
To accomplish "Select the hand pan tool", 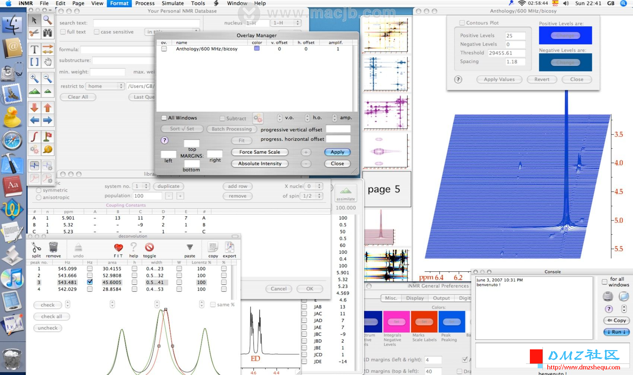I will [x=48, y=62].
